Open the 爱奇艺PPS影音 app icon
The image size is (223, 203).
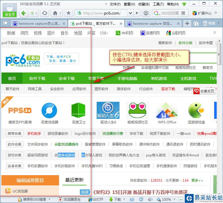click(20, 110)
